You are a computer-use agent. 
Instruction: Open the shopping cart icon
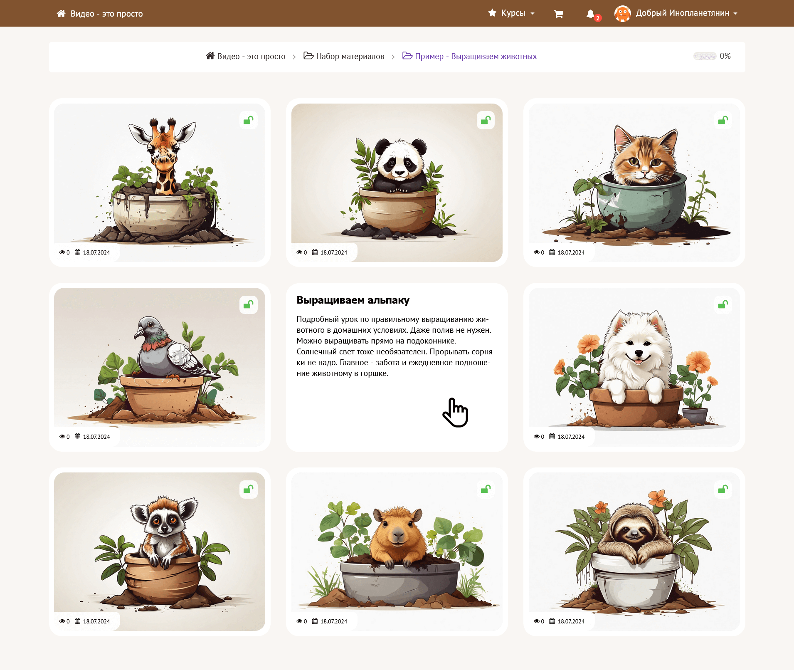tap(558, 14)
